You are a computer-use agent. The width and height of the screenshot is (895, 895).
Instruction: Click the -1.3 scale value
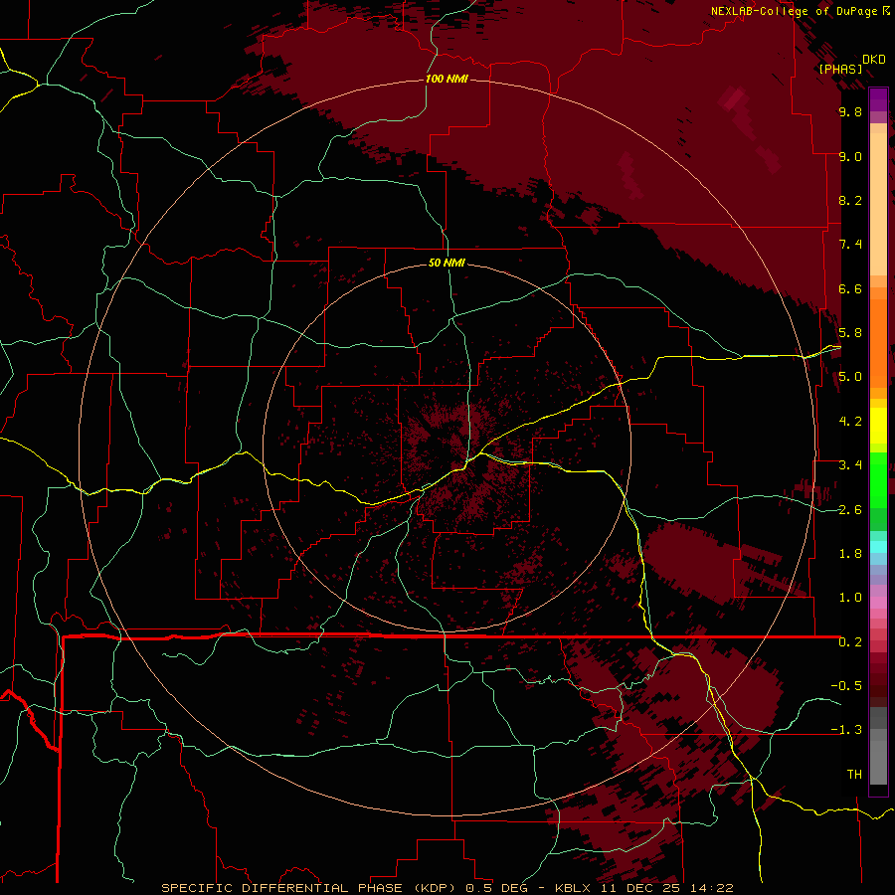pyautogui.click(x=846, y=730)
